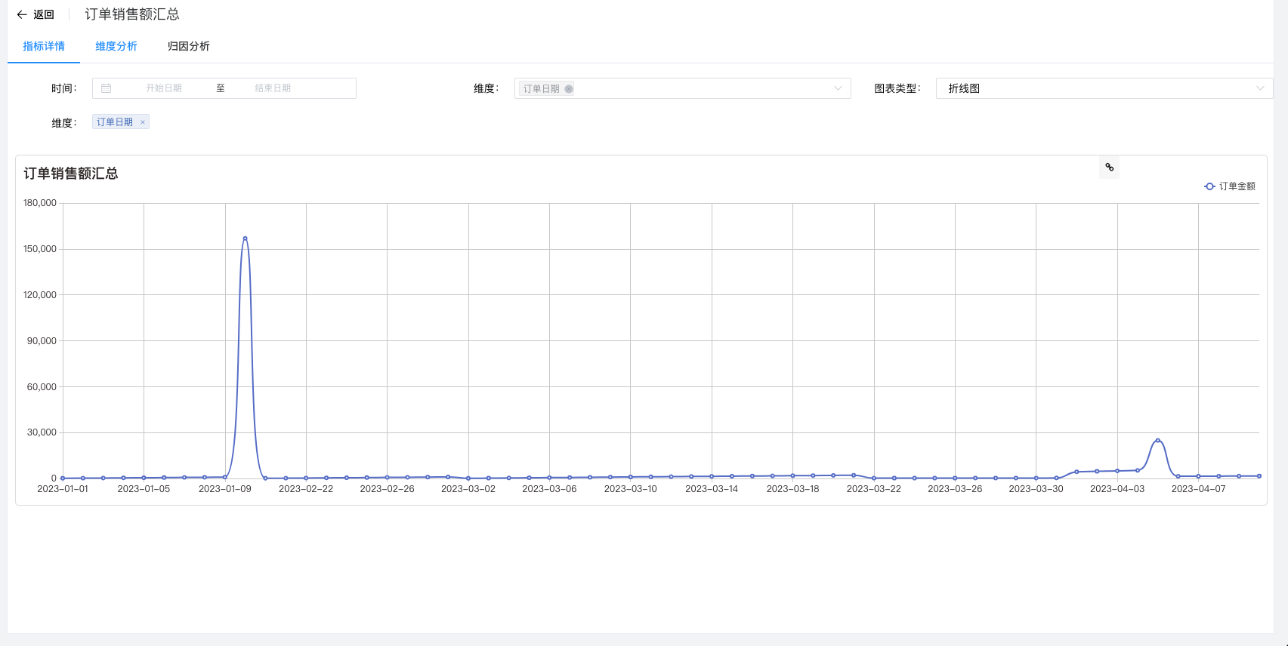Click the blue 订单日期 tag label
Image resolution: width=1288 pixels, height=646 pixels.
[115, 122]
